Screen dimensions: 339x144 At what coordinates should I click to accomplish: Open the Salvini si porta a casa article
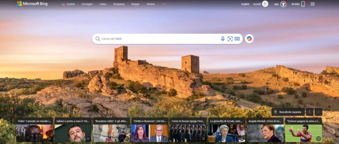coord(73,130)
